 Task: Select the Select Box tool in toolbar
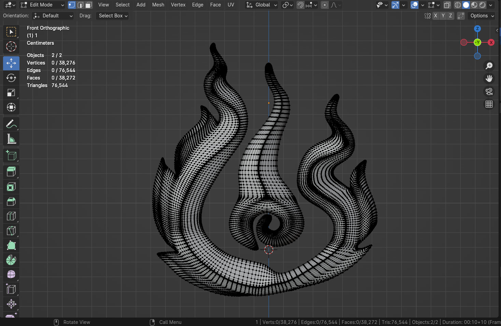tap(11, 32)
